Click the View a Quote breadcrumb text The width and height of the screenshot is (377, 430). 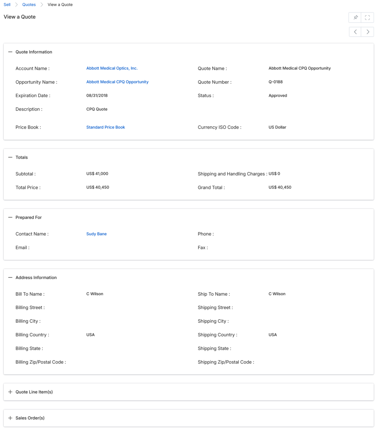[x=60, y=5]
